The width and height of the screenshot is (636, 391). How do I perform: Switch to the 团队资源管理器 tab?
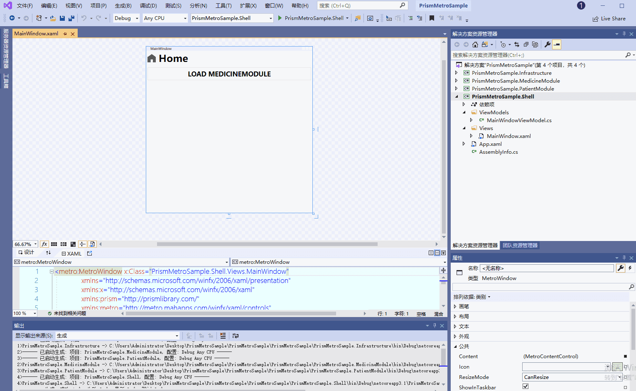coord(520,245)
